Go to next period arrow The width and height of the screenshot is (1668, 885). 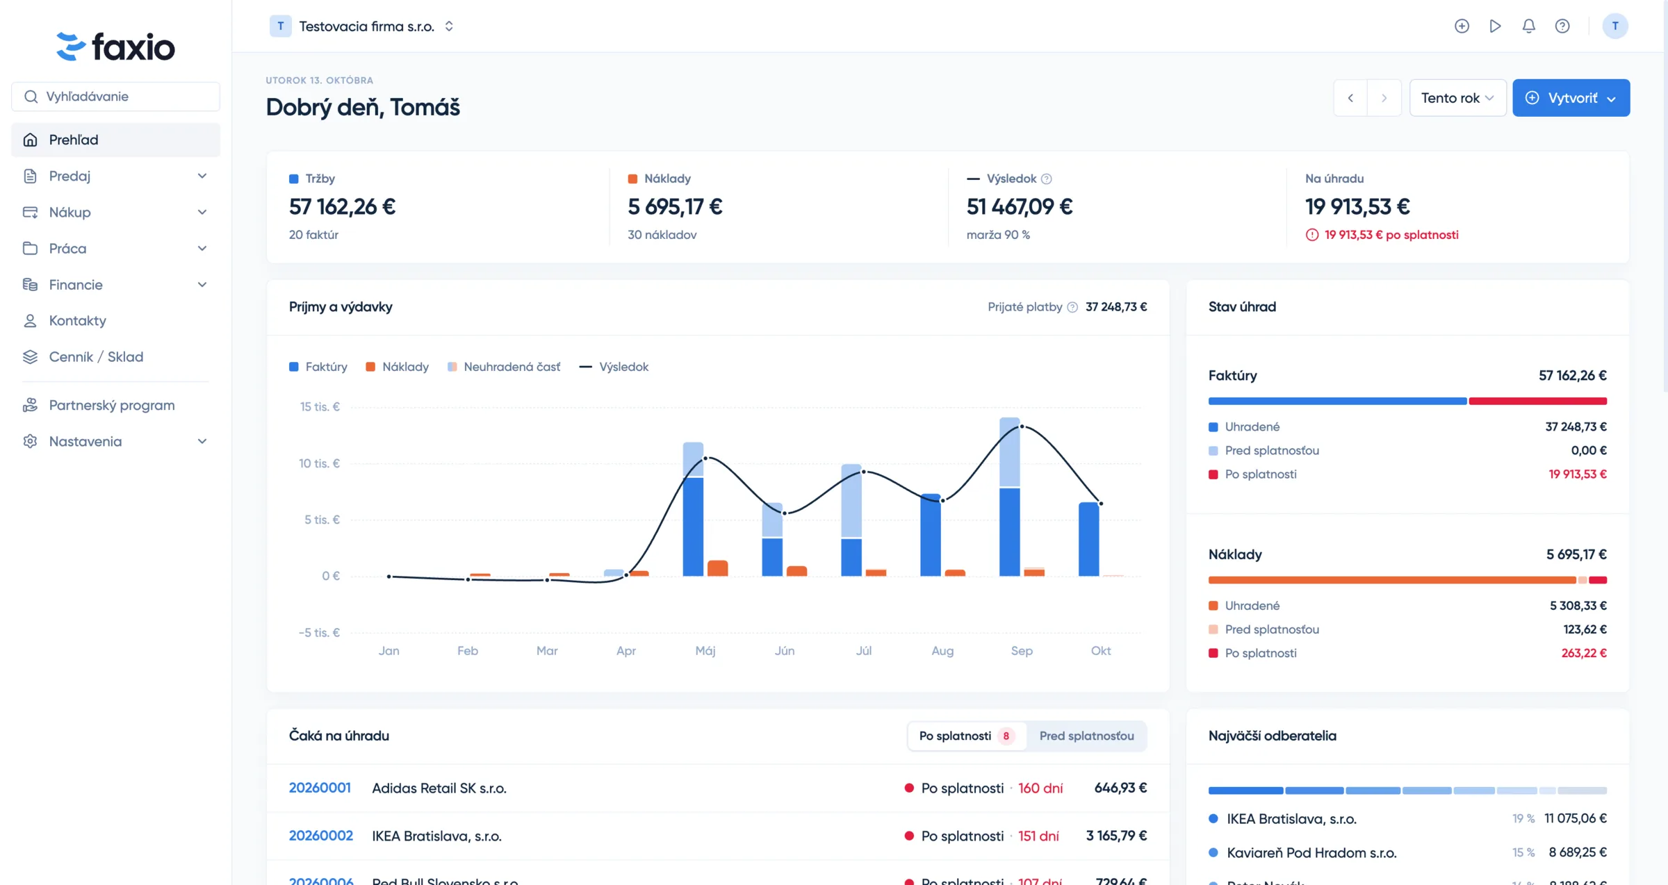(x=1384, y=98)
